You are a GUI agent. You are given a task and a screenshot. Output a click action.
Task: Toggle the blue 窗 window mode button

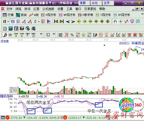pos(12,21)
